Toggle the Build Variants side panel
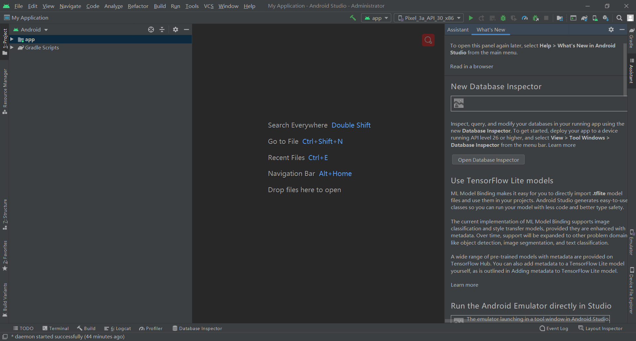This screenshot has height=341, width=636. (x=5, y=300)
